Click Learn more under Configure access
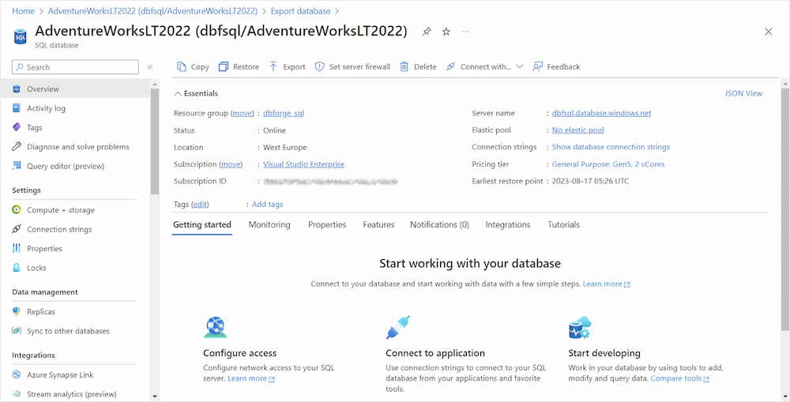790x402 pixels. 251,378
